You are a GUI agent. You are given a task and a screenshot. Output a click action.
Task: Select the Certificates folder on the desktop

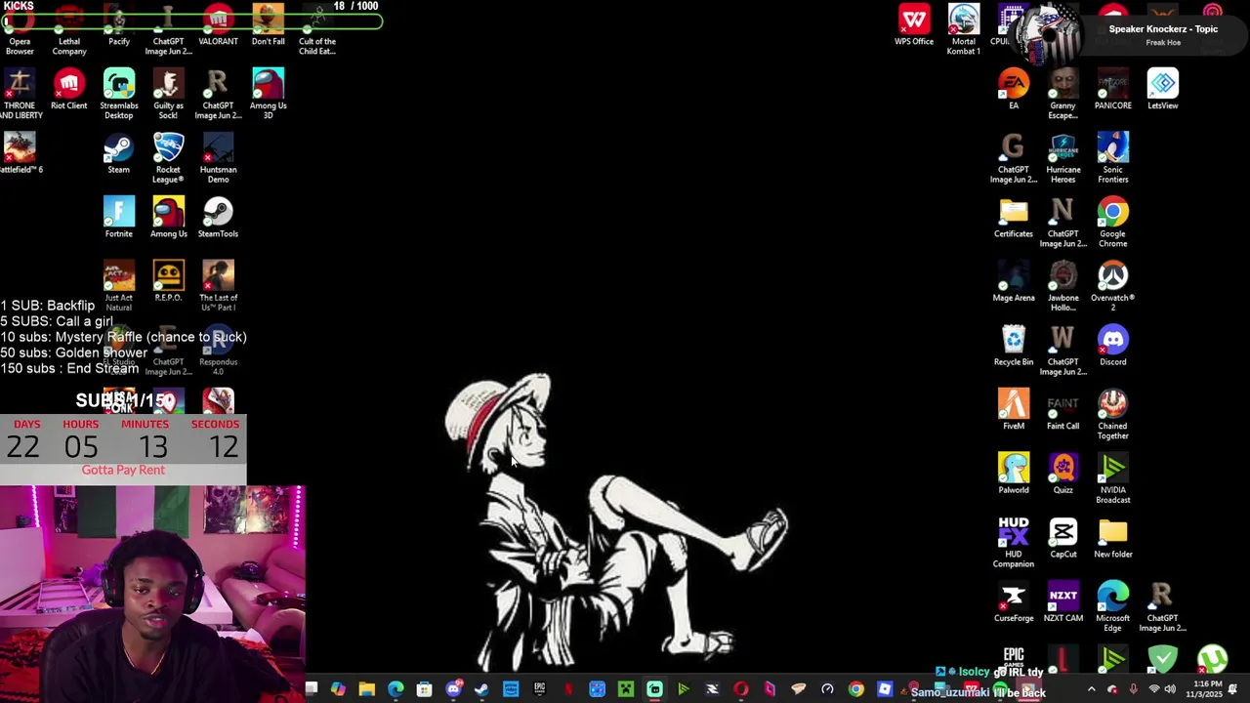(1014, 218)
